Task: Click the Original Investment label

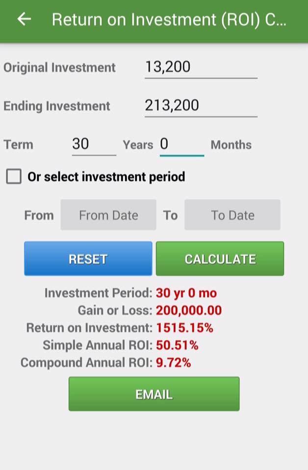Action: 59,68
